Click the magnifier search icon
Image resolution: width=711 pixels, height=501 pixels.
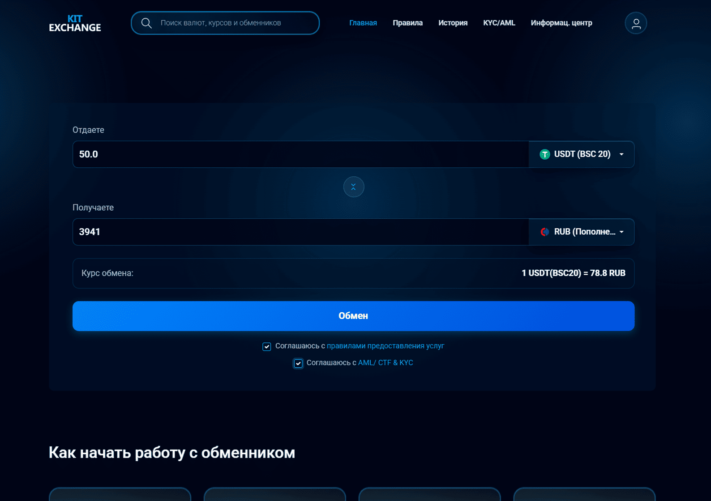click(146, 23)
